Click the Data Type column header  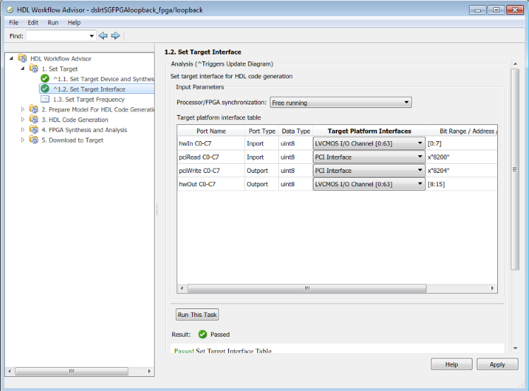(x=296, y=131)
